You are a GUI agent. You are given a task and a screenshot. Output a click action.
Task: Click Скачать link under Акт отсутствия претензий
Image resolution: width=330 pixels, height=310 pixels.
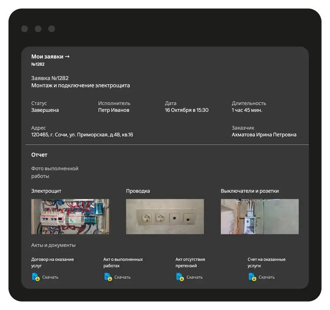(195, 277)
